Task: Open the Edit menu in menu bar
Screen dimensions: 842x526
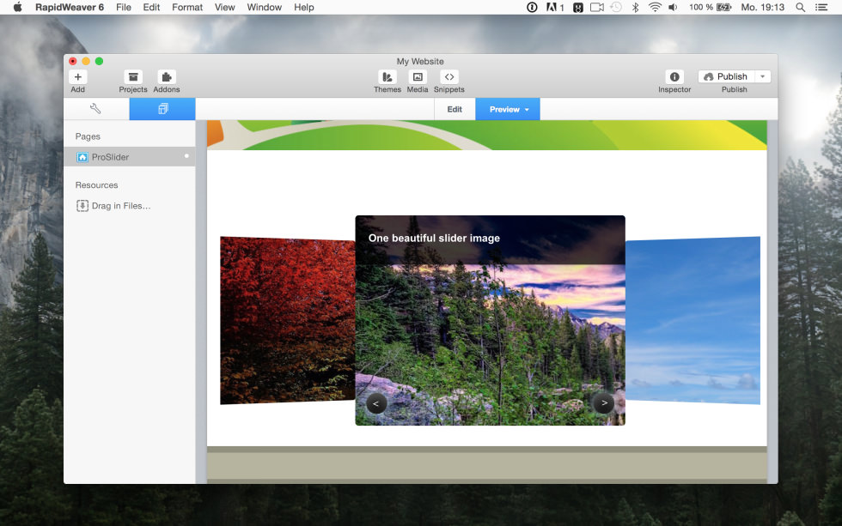Action: [x=151, y=7]
